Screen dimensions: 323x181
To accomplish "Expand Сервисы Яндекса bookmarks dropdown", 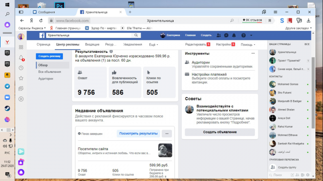I will (32, 28).
